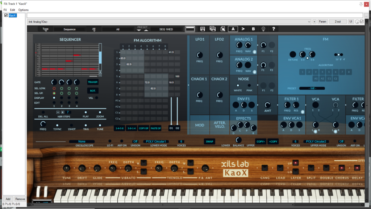The image size is (371, 209).
Task: Click FM algorithm operator 1 button
Action: 302,72
